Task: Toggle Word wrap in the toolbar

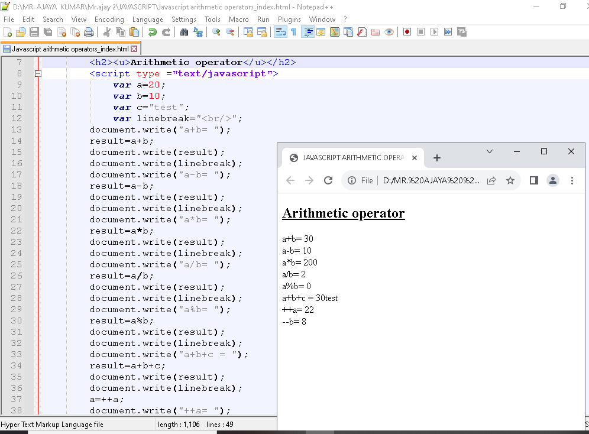Action: click(280, 32)
